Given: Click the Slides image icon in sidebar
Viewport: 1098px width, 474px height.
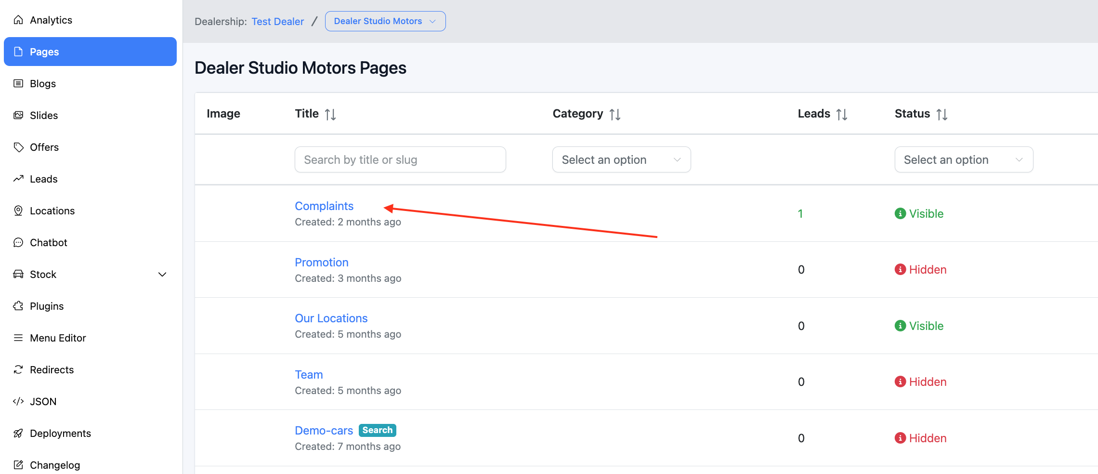Looking at the screenshot, I should coord(18,115).
